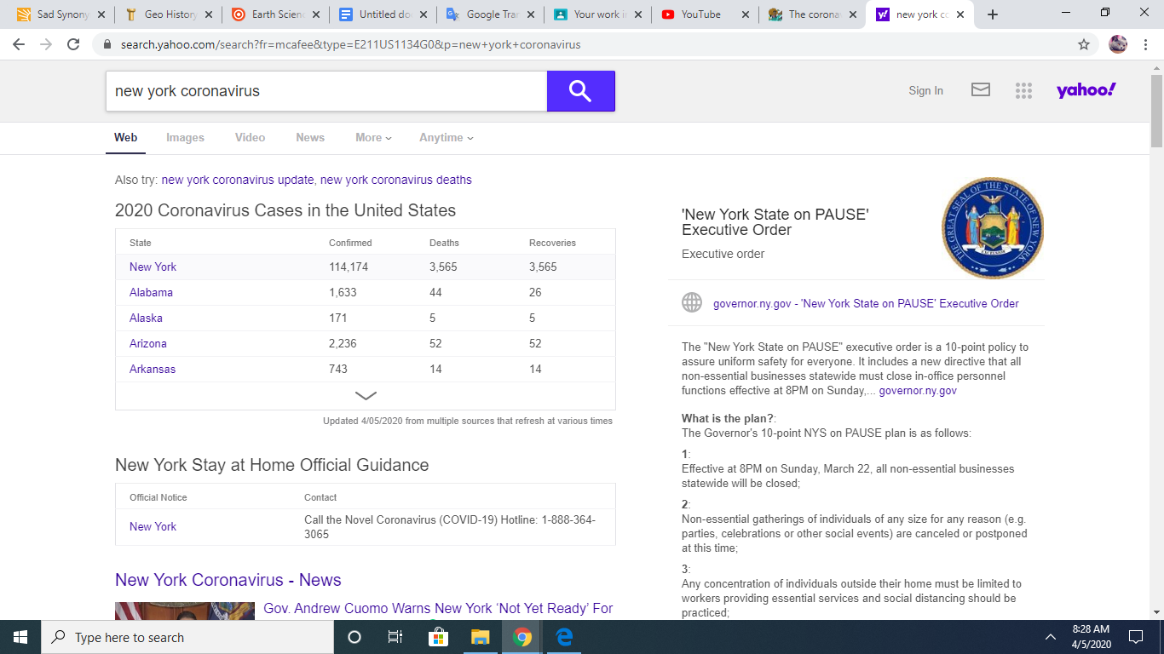Reload the page with the refresh icon

pyautogui.click(x=73, y=44)
